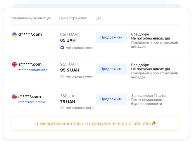Click the 65 UAH price
The width and height of the screenshot is (193, 153).
tap(68, 40)
